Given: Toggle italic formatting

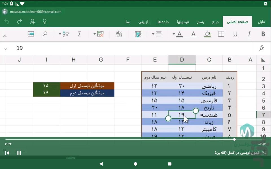Looking at the screenshot, I should click(x=249, y=34).
